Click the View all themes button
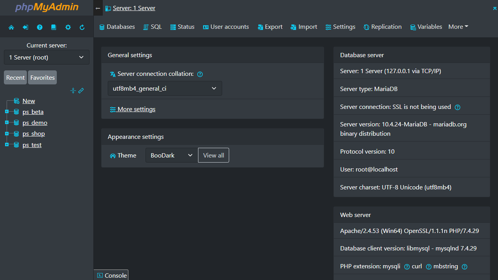The width and height of the screenshot is (498, 280). pyautogui.click(x=213, y=155)
